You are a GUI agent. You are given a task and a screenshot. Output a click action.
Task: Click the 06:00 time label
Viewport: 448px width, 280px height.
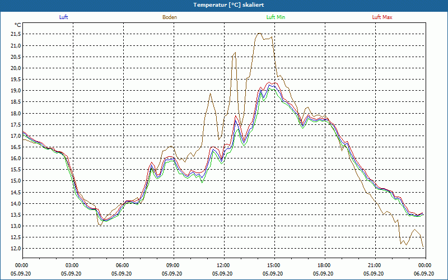click(123, 265)
